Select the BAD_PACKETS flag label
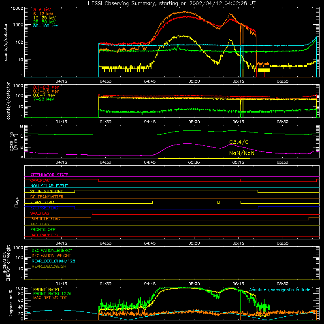Image resolution: width=324 pixels, height=324 pixels. 44,235
